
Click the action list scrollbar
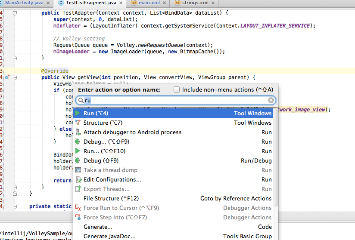tap(276, 163)
